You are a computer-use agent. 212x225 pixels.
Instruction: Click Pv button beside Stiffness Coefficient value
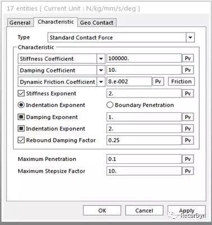[x=188, y=58]
